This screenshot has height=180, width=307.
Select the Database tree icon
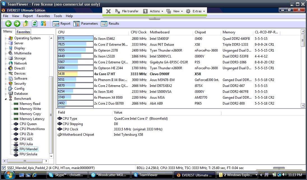click(11, 94)
